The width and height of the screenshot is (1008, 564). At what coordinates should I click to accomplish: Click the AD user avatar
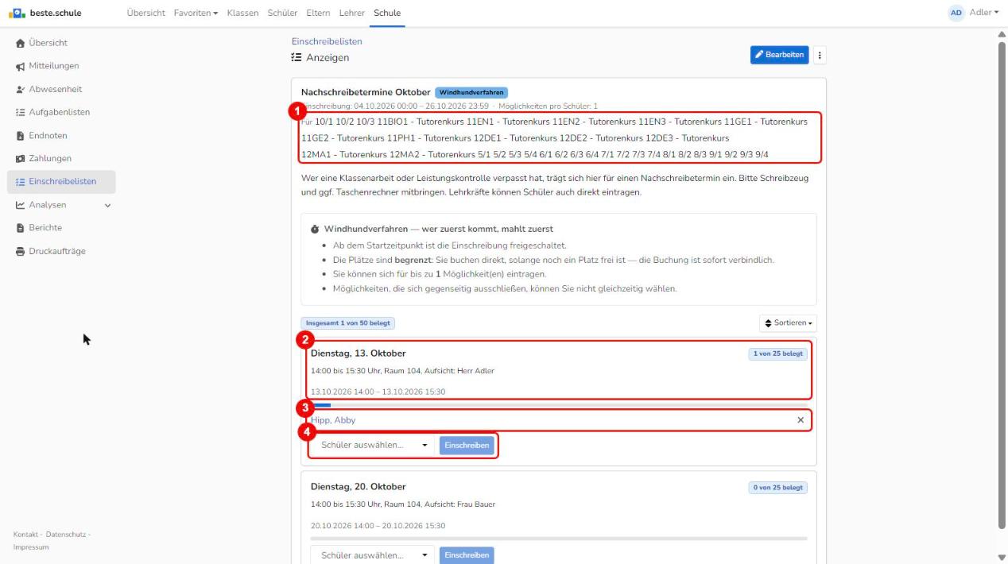point(957,13)
